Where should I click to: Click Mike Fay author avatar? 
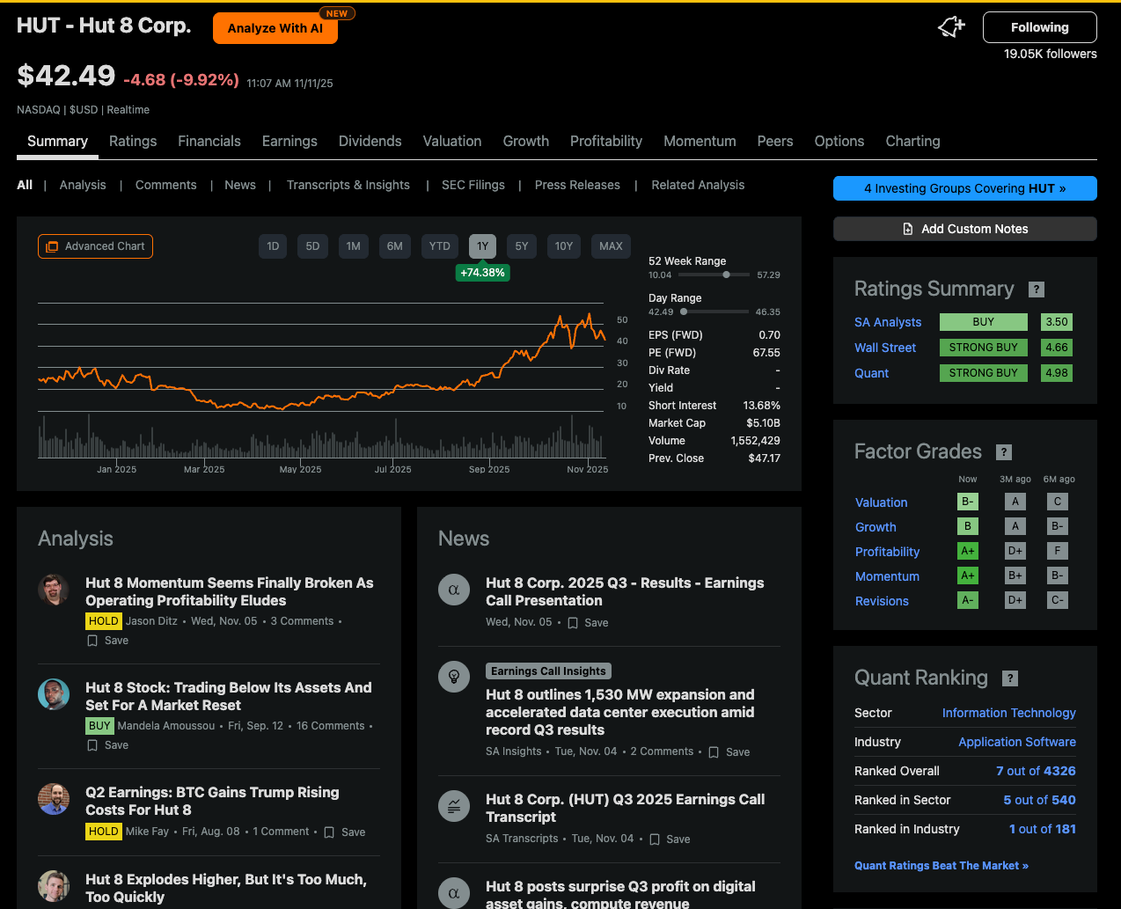[54, 799]
